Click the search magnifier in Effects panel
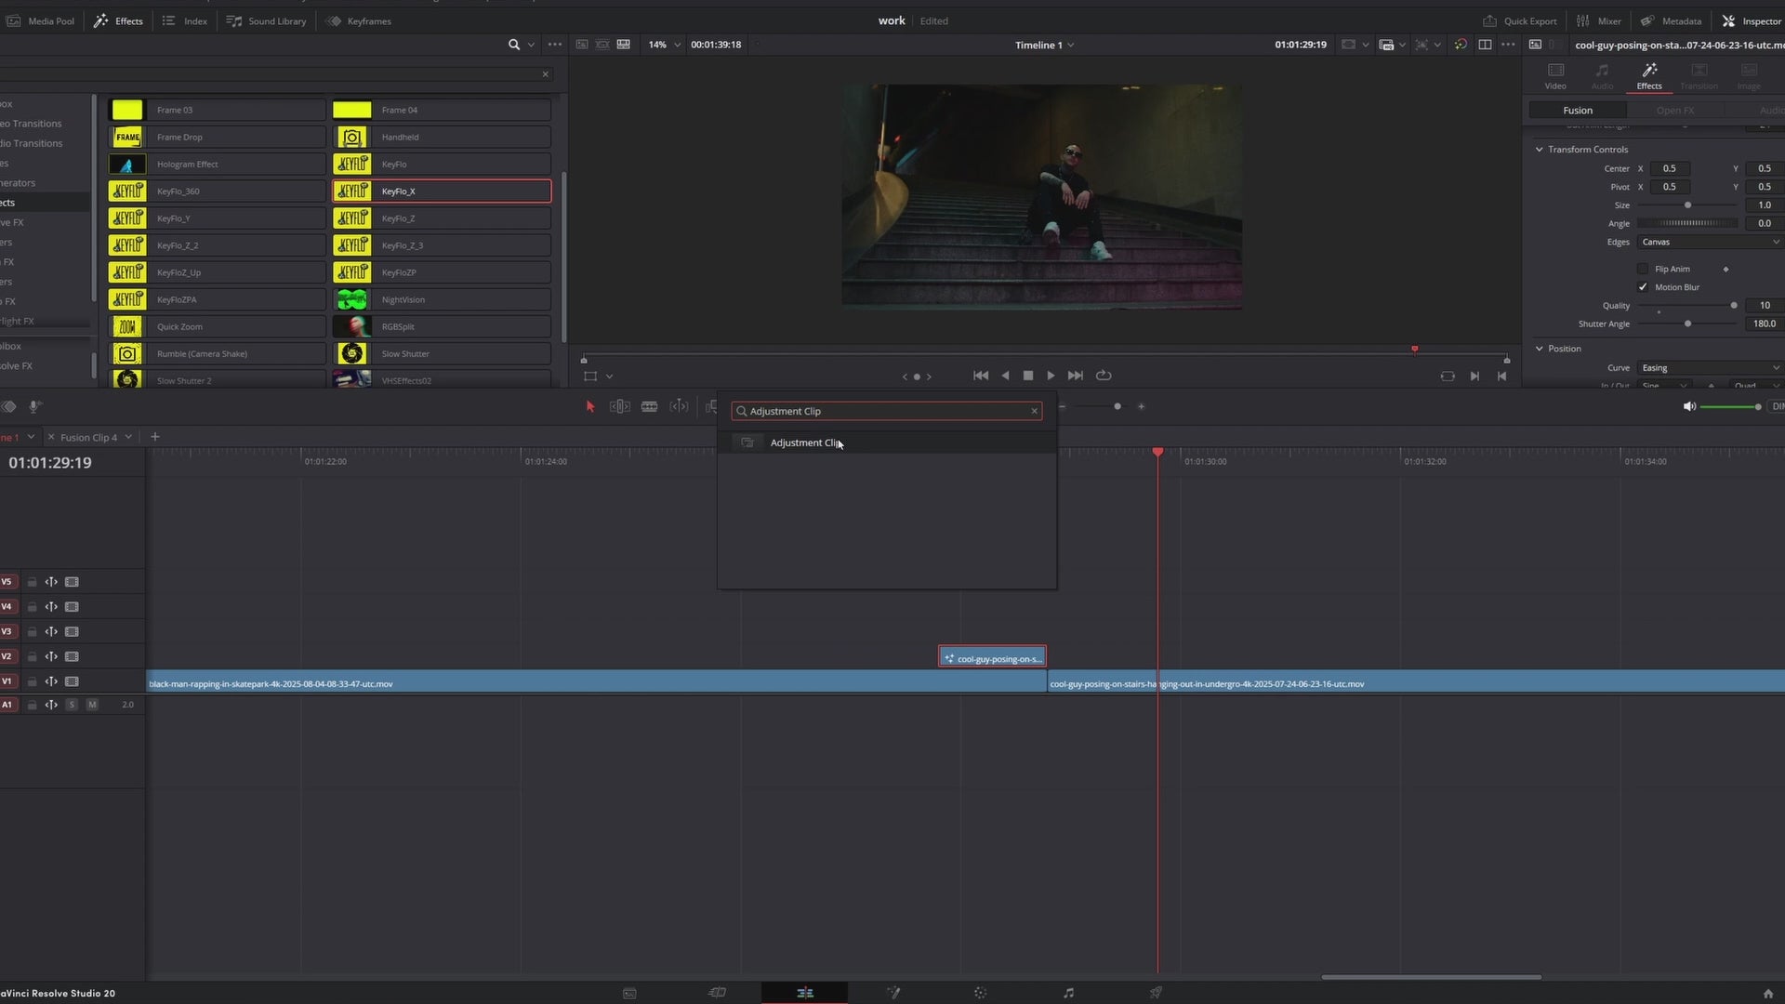Image resolution: width=1785 pixels, height=1004 pixels. 513,45
